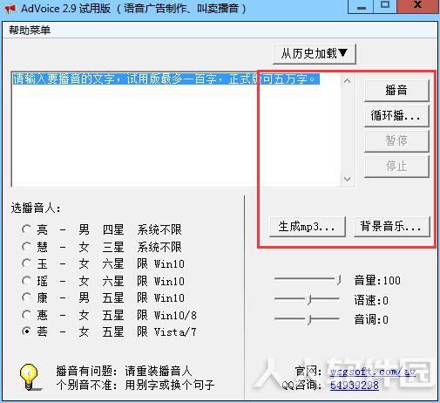The image size is (440, 403).
Task: Click the 播音有问题: 请重装播音人 tip text
Action: (x=124, y=372)
